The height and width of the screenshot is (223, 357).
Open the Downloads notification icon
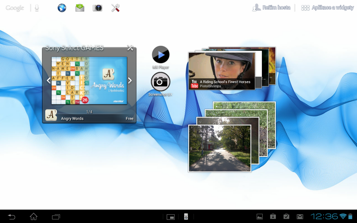(x=273, y=216)
